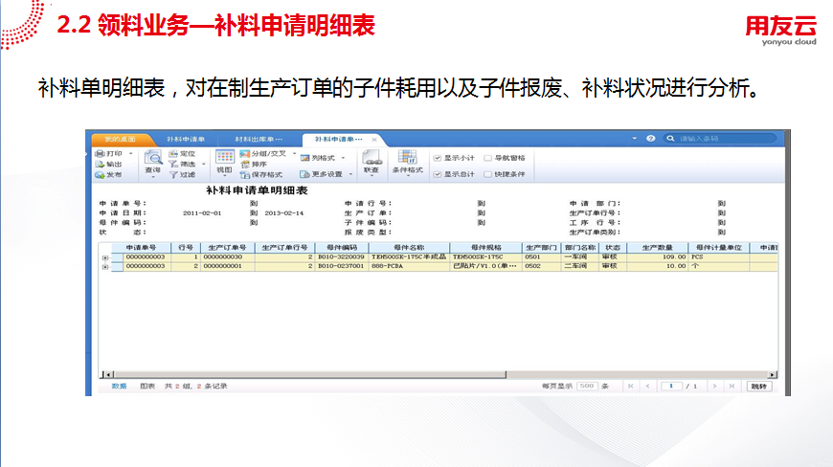
Task: Click the 生产数量 column header
Action: (658, 247)
